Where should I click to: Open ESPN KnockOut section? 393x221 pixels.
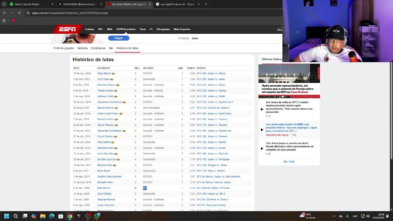(126, 29)
